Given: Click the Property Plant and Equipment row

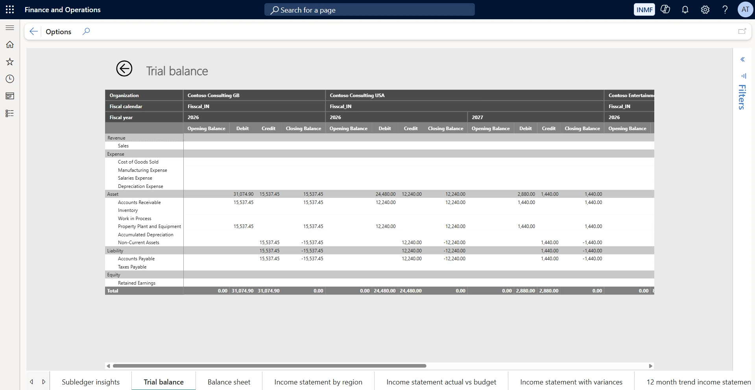Looking at the screenshot, I should [150, 226].
